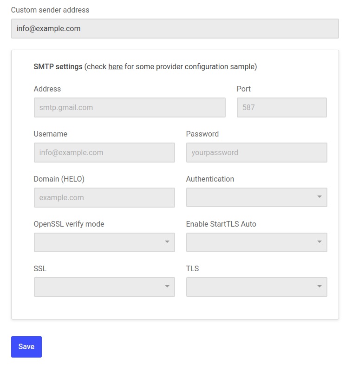
Task: Click the Authentication dropdown arrow icon
Action: [x=319, y=197]
